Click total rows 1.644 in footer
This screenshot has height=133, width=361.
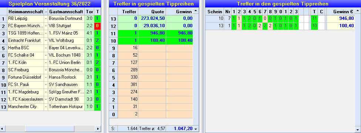pos(128,129)
